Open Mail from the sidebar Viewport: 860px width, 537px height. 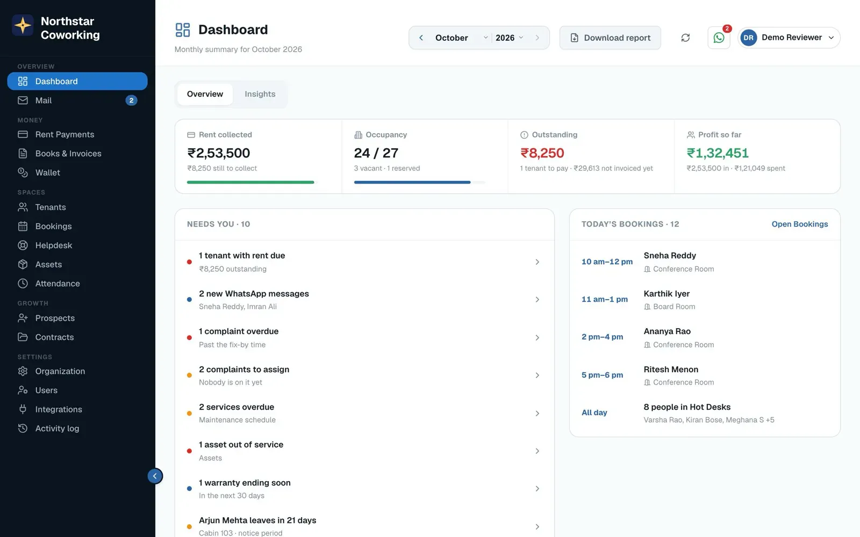pos(77,100)
